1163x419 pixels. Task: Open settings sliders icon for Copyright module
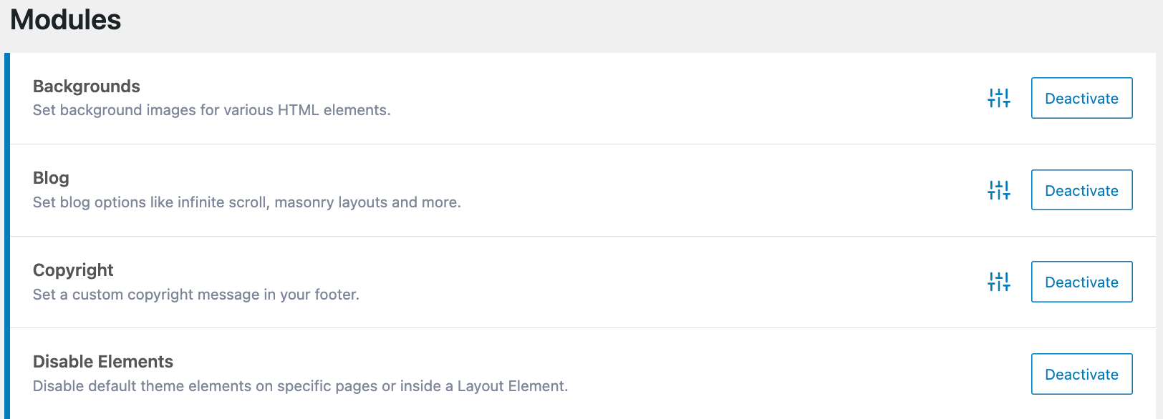(x=998, y=282)
